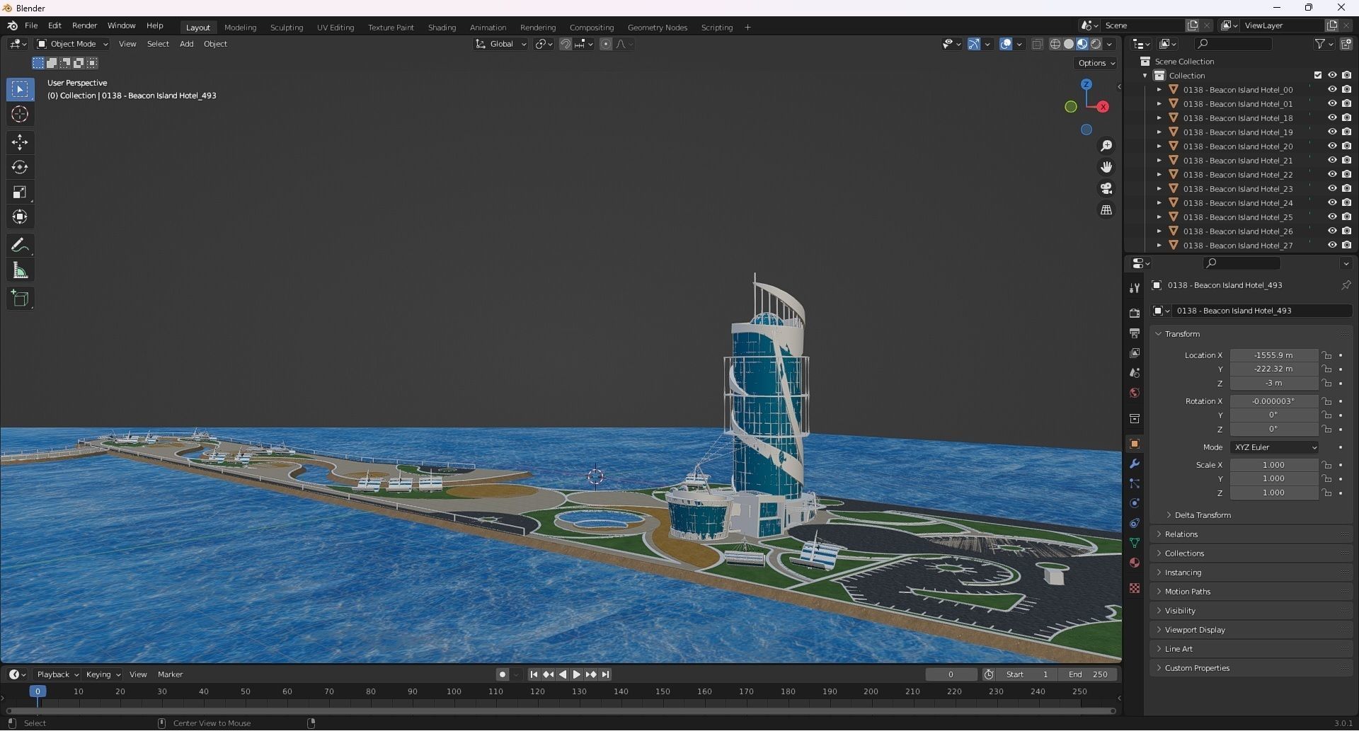This screenshot has width=1359, height=736.
Task: Open the World properties tab
Action: [x=1135, y=393]
